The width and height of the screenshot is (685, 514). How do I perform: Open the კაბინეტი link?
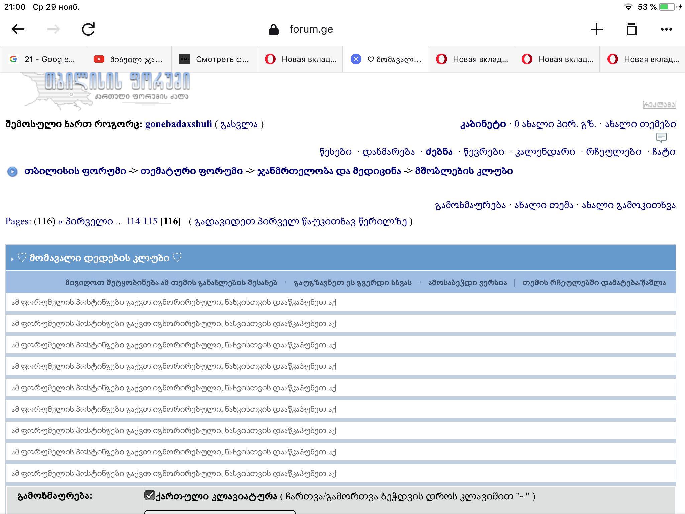pyautogui.click(x=483, y=124)
